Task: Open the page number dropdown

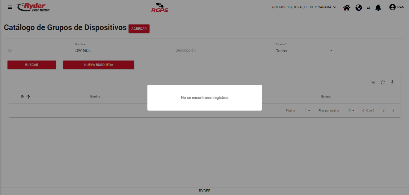Action: tap(307, 111)
